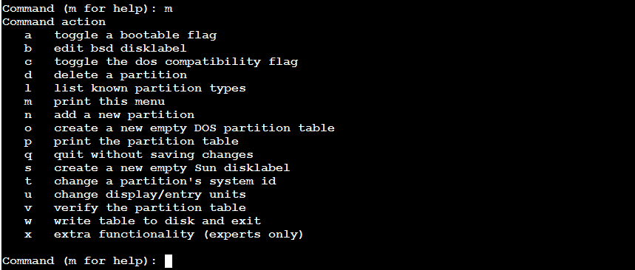Select 'verify the partition table' text
This screenshot has width=635, height=270.
[x=150, y=208]
